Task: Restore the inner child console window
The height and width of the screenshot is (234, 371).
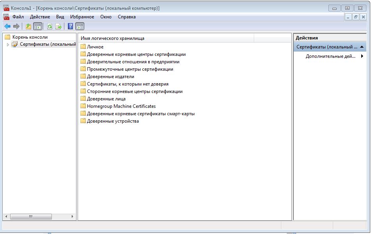Action: point(356,17)
